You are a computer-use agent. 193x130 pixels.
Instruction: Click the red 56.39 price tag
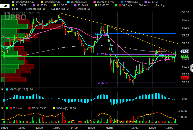(x=185, y=78)
